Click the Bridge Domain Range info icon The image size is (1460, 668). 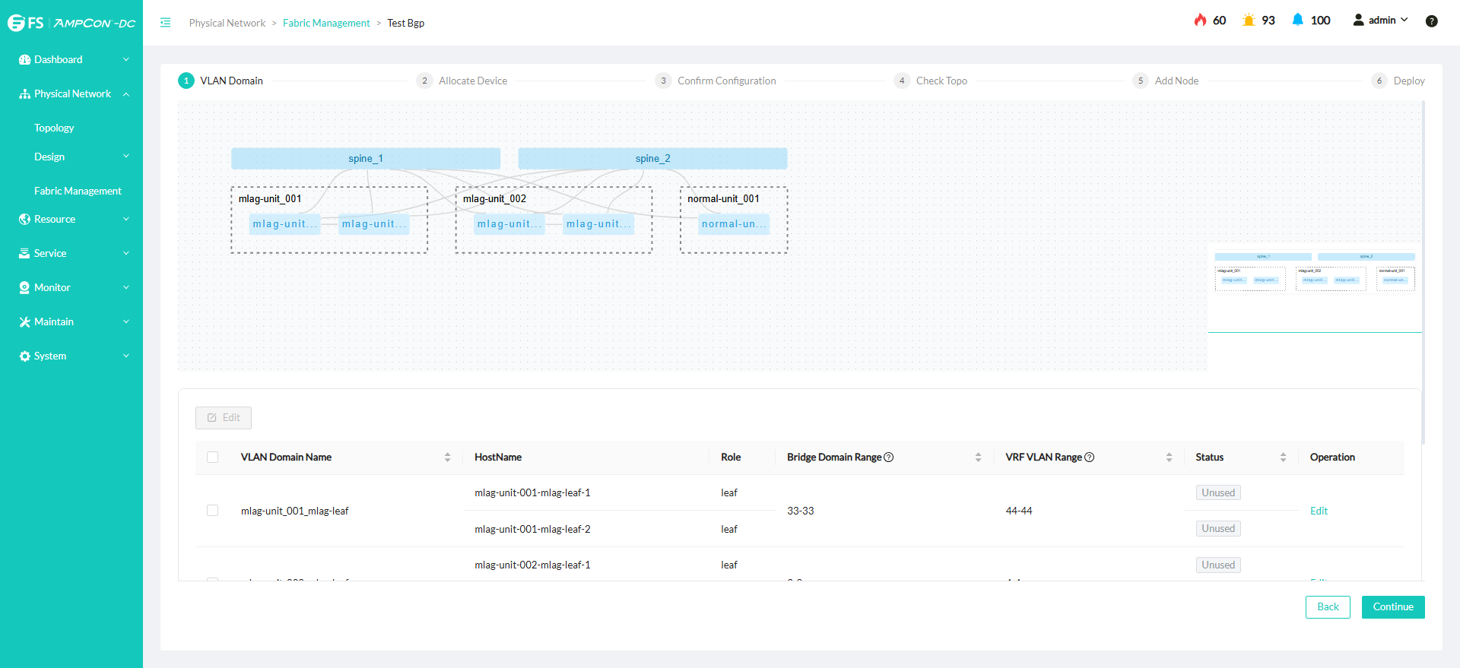[x=889, y=457]
